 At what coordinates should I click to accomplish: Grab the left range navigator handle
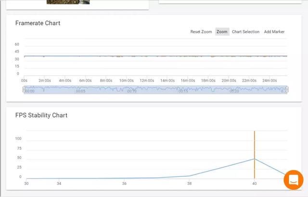point(24,89)
